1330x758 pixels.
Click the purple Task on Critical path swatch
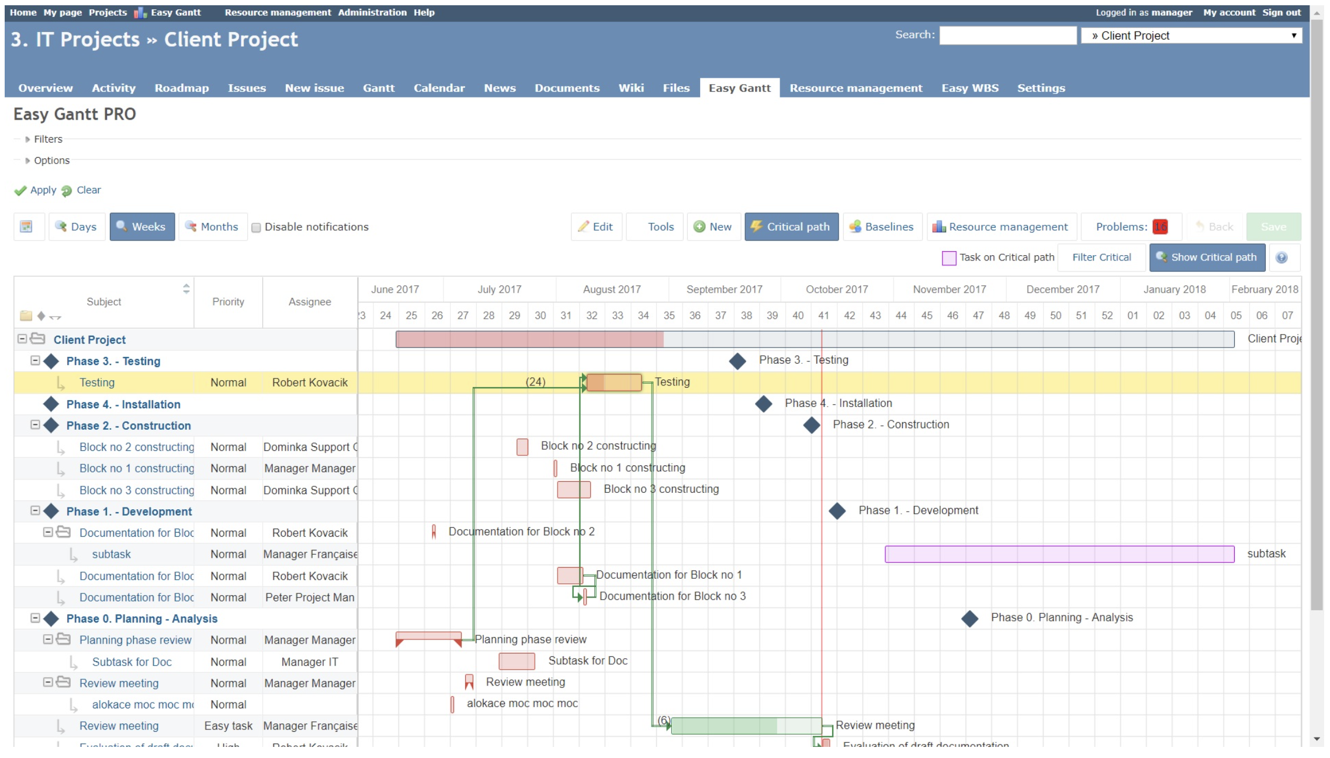[x=949, y=258]
